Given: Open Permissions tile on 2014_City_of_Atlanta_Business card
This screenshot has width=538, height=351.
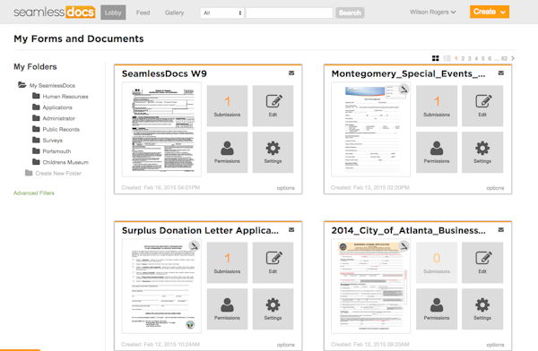Looking at the screenshot, I should (437, 309).
